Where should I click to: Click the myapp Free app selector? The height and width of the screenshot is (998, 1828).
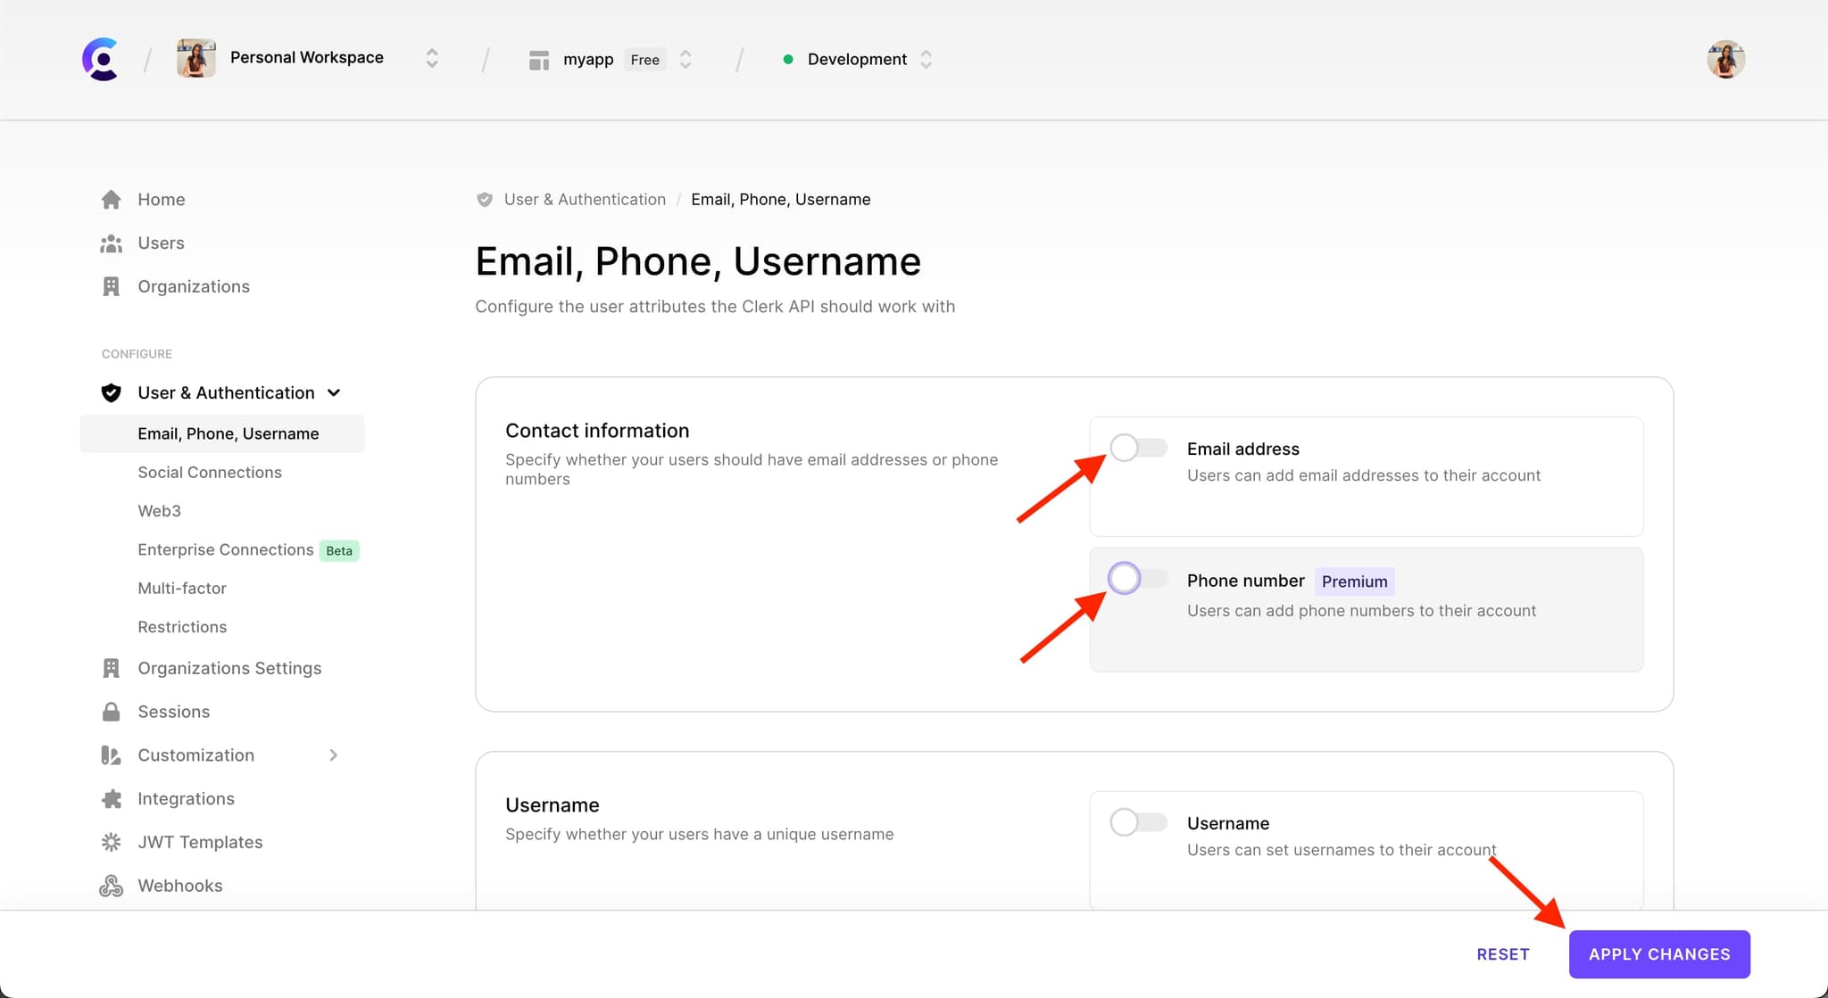607,59
